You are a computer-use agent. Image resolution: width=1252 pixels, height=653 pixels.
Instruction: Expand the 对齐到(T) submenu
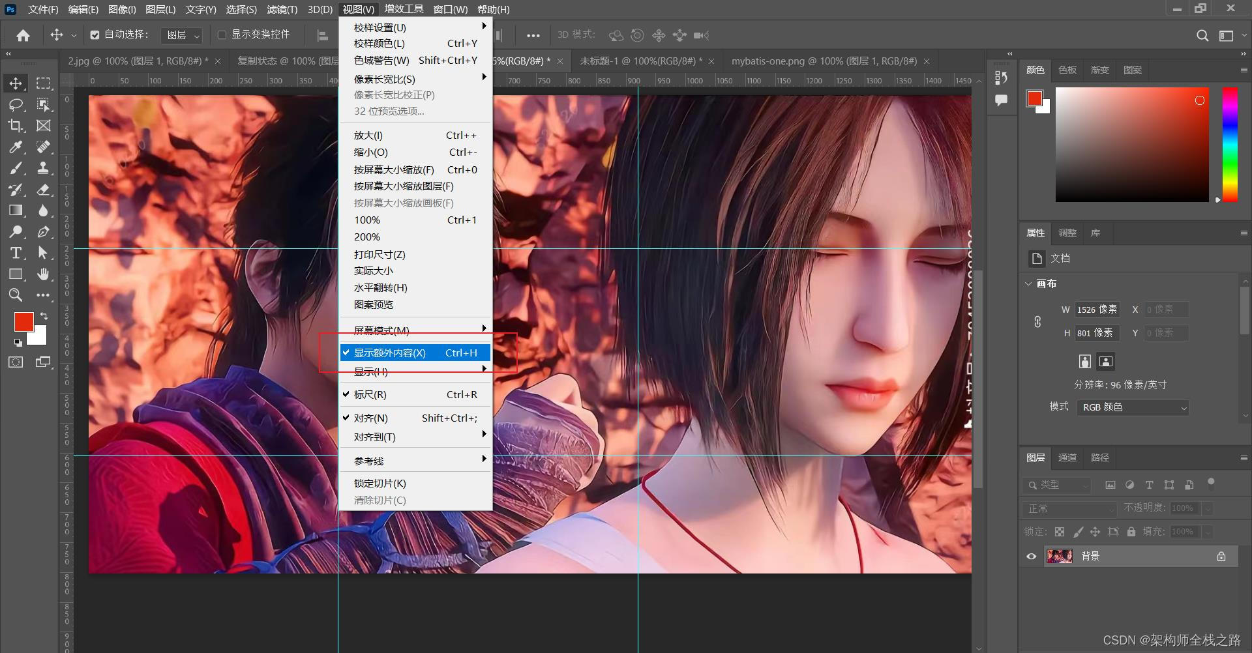415,437
